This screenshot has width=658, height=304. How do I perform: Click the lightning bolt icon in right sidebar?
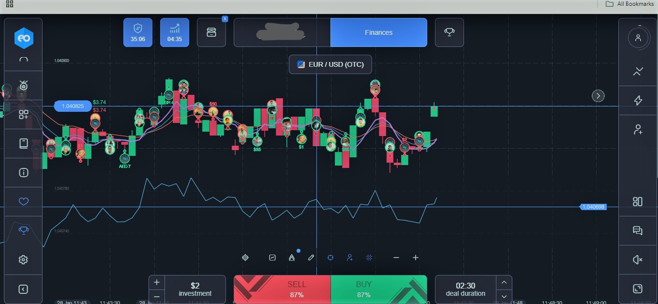point(638,101)
